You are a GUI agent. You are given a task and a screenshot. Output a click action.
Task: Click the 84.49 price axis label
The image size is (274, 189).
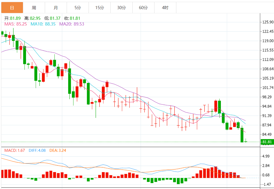pyautogui.click(x=267, y=134)
